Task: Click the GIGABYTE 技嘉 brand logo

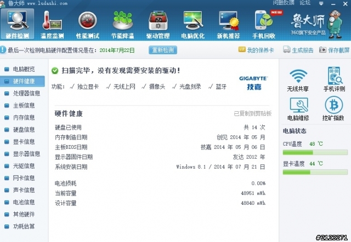Action: [253, 83]
